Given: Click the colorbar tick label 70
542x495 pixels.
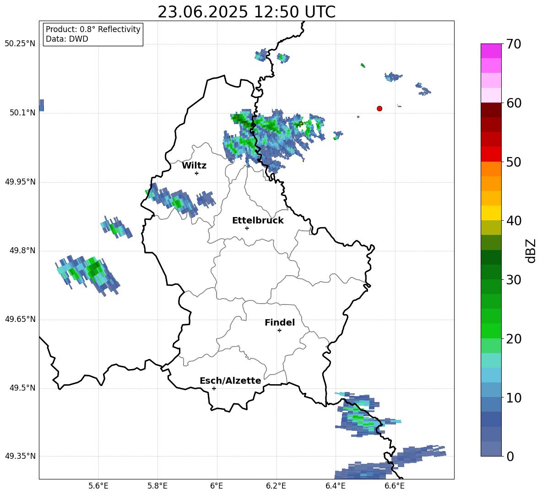Looking at the screenshot, I should [513, 44].
